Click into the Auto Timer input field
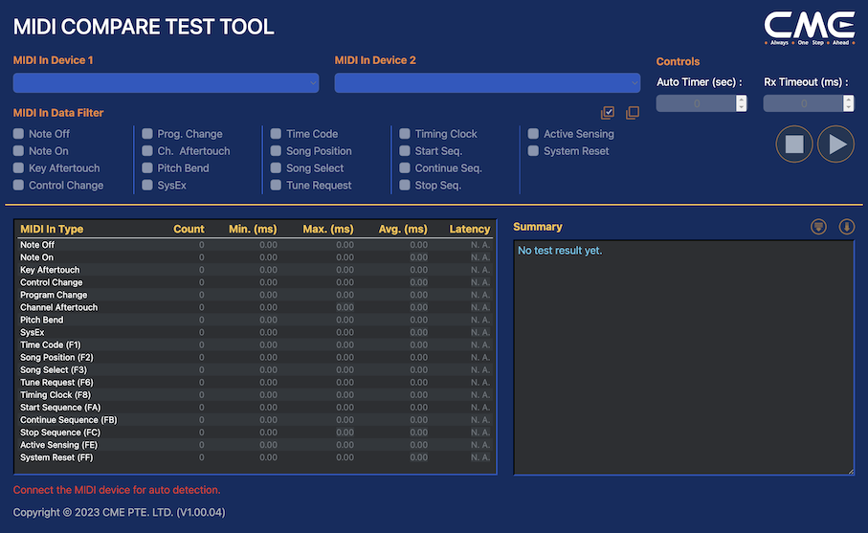The width and height of the screenshot is (868, 533). coord(696,103)
